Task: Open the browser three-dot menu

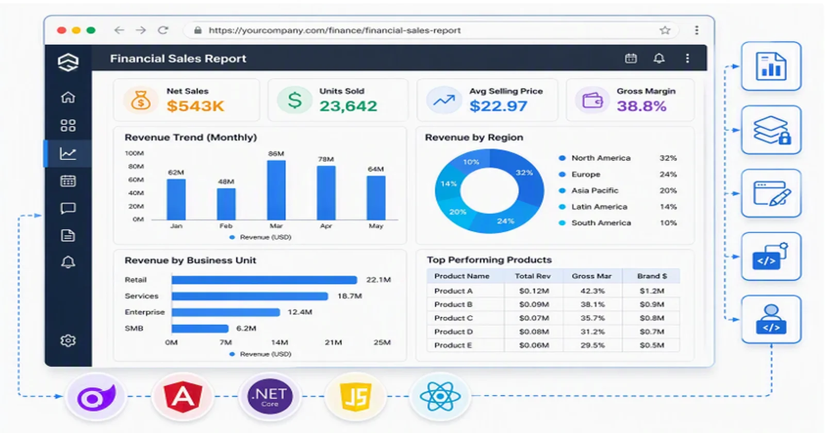Action: point(697,30)
